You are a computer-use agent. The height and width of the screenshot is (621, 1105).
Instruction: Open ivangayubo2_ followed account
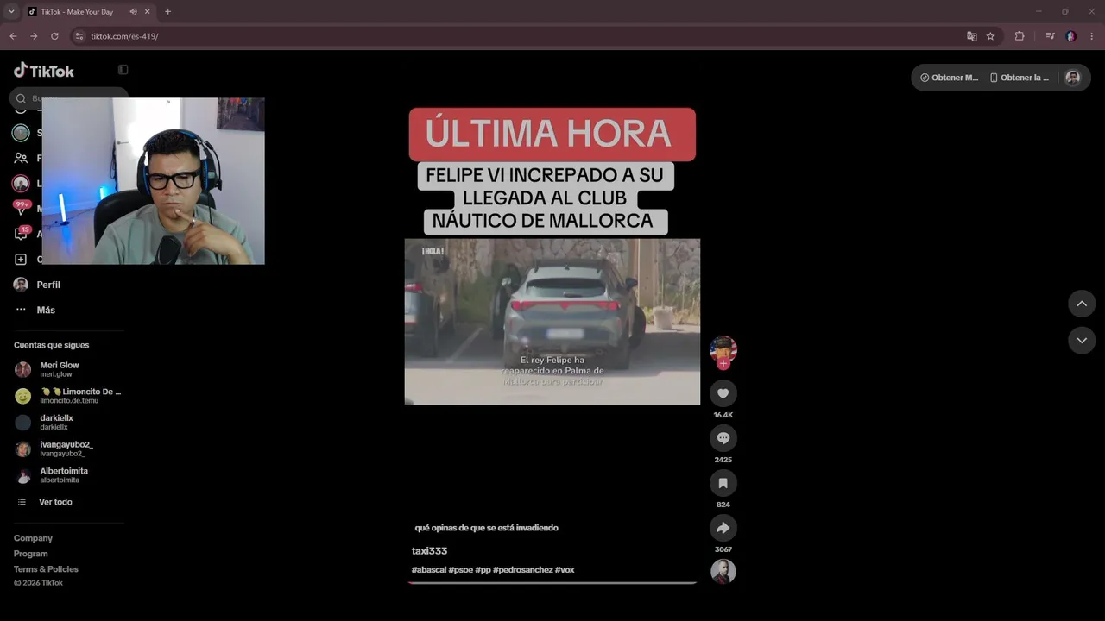[x=54, y=448]
